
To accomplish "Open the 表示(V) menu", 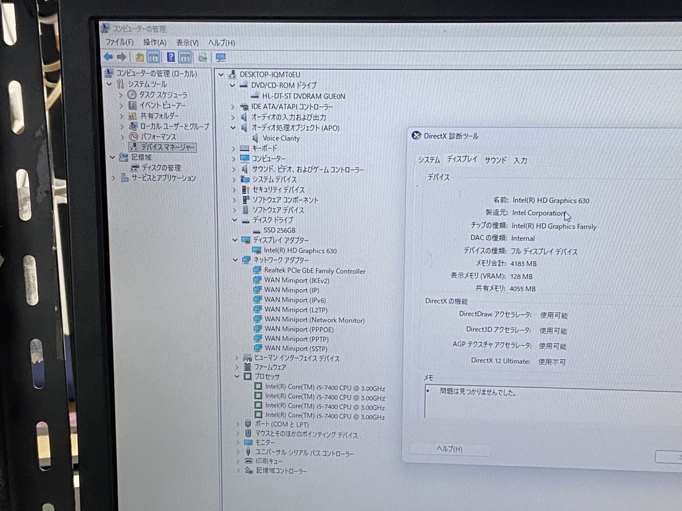I will point(187,43).
